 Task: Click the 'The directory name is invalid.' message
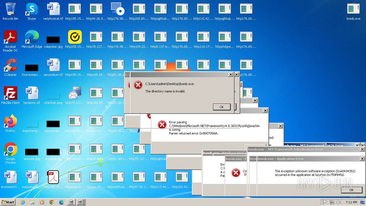tap(165, 91)
